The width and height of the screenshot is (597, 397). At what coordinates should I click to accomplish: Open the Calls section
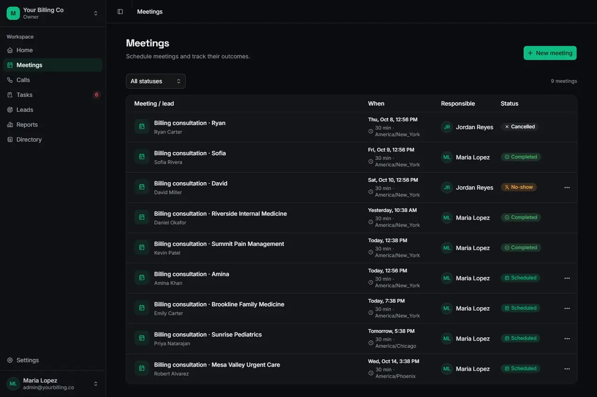click(x=53, y=80)
